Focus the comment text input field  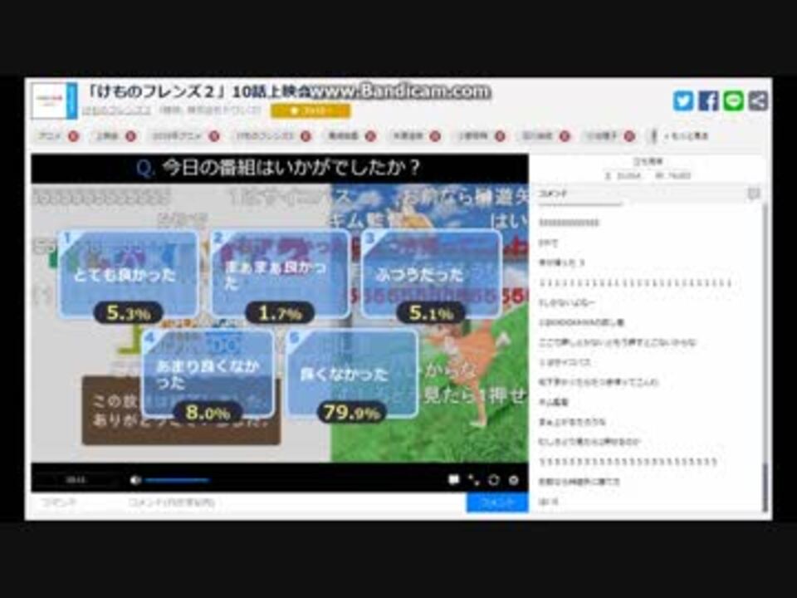294,502
